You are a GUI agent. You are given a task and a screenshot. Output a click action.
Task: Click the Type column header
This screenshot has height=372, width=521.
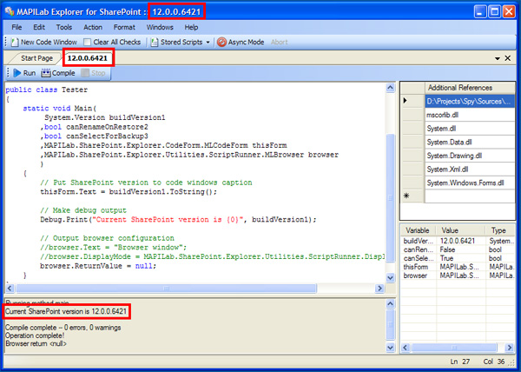pyautogui.click(x=500, y=230)
